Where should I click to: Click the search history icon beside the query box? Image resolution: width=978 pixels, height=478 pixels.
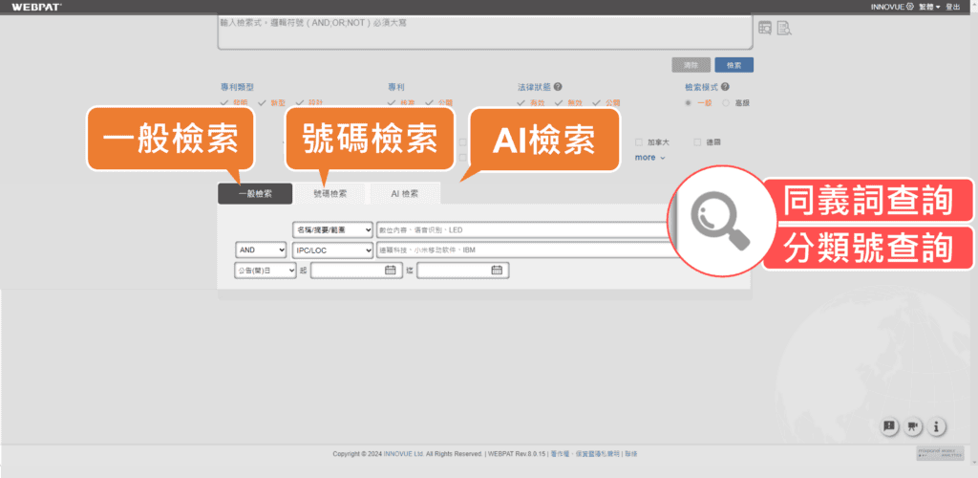(x=765, y=28)
